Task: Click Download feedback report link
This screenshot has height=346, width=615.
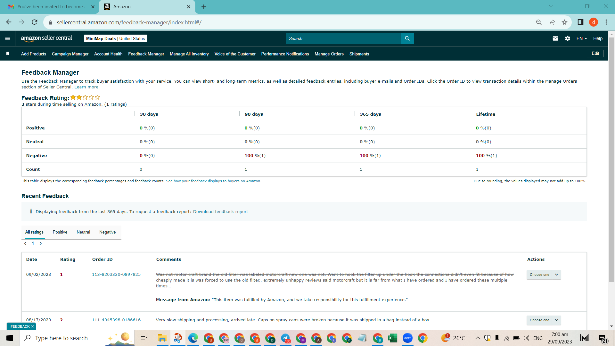Action: point(220,212)
